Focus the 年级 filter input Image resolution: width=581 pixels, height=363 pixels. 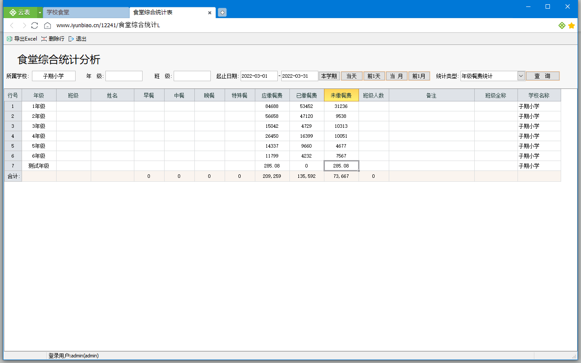[x=124, y=76]
